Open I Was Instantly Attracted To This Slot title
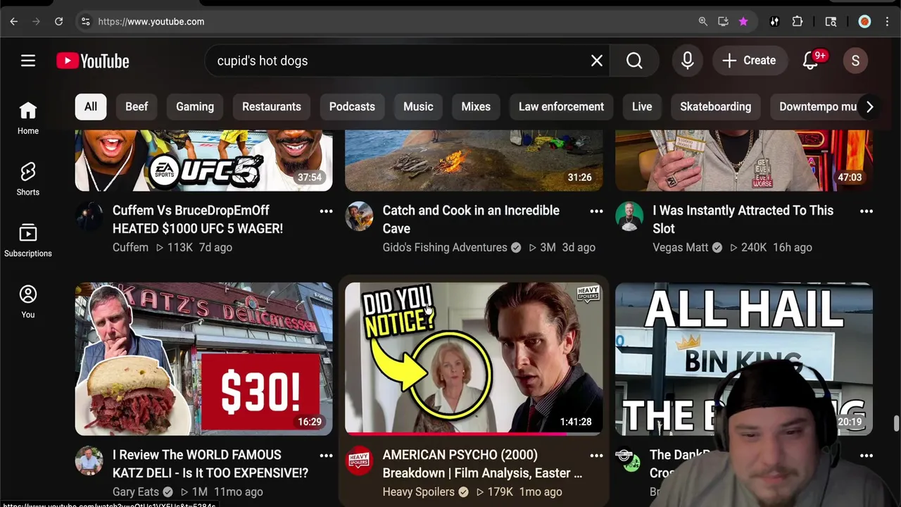Image resolution: width=901 pixels, height=507 pixels. [743, 219]
